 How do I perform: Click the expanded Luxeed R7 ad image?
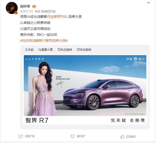85,89
